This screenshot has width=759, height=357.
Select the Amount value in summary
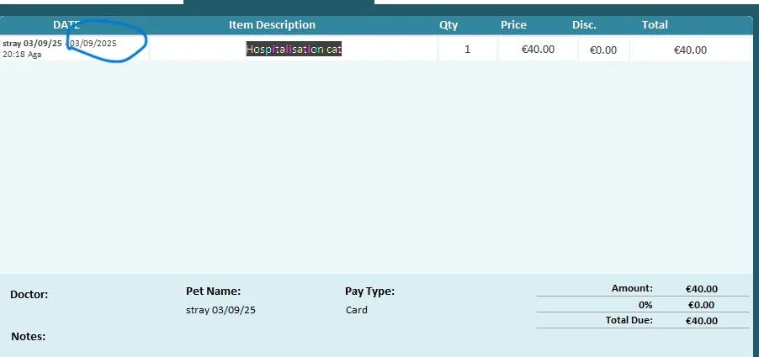(x=702, y=289)
